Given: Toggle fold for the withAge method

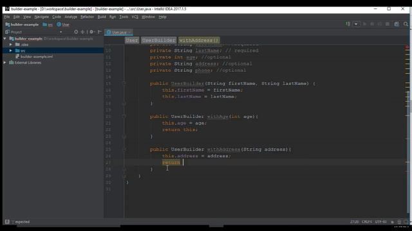Looking at the screenshot, I should pos(124,117).
